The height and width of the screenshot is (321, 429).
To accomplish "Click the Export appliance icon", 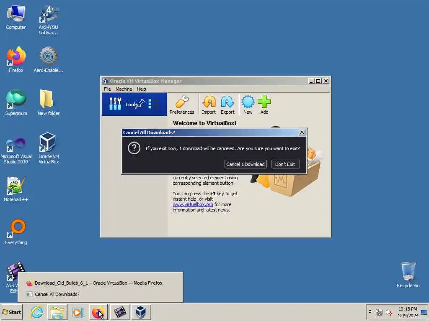I will click(x=227, y=104).
